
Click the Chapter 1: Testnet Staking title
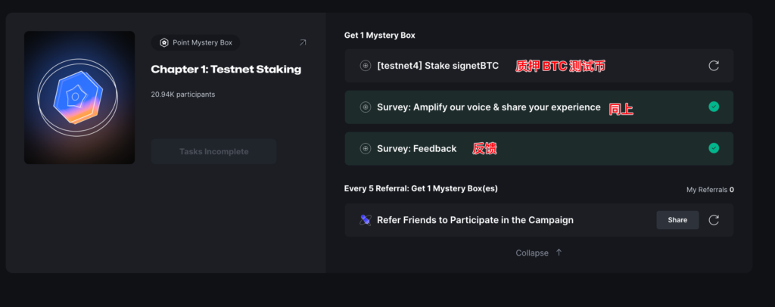(226, 70)
